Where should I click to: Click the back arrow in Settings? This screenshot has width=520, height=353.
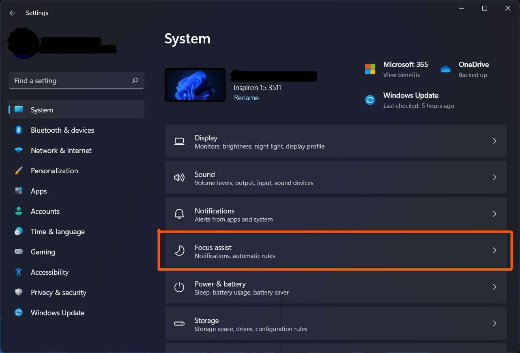tap(12, 13)
